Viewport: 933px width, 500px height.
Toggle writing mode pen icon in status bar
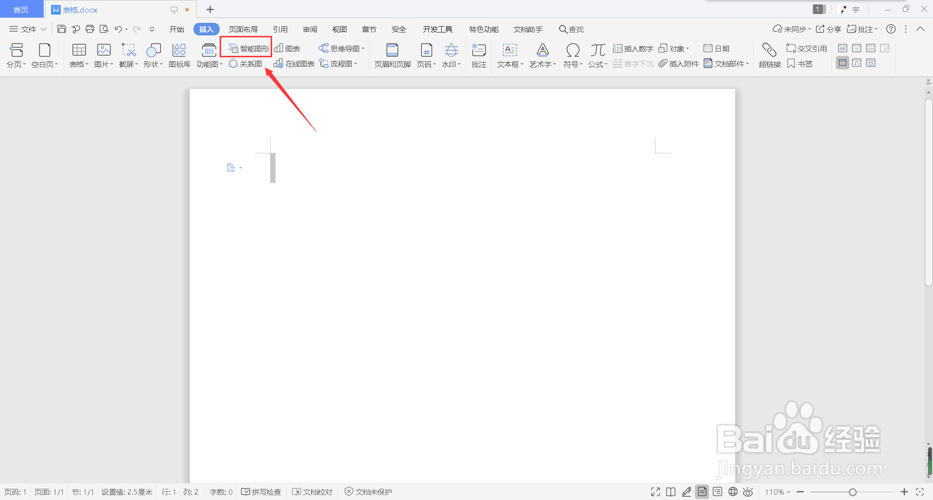click(x=687, y=492)
